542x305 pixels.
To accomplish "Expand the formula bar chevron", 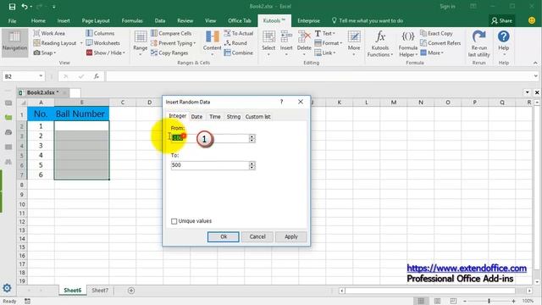I will (535, 76).
